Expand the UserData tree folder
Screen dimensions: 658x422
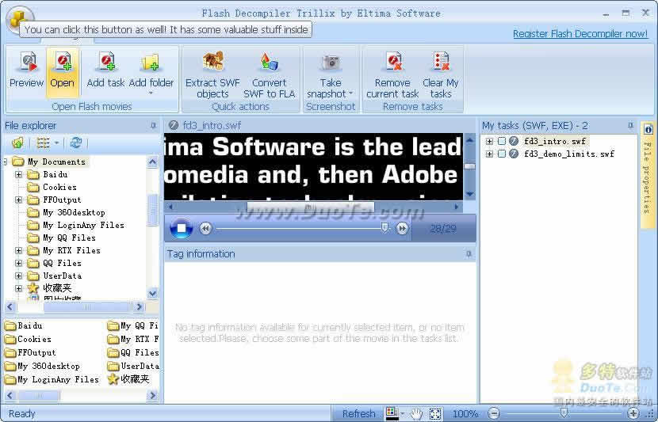pos(18,276)
